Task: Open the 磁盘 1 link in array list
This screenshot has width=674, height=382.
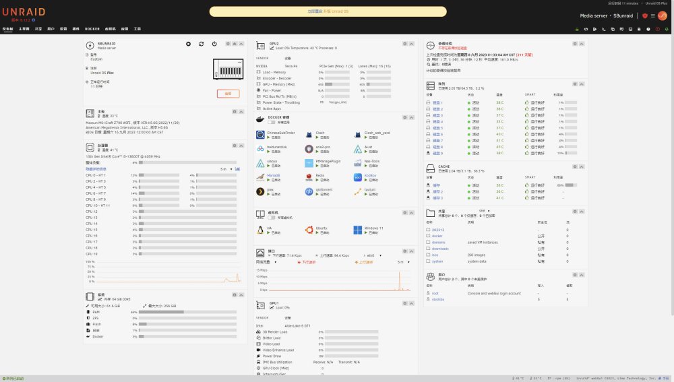Action: pos(437,102)
